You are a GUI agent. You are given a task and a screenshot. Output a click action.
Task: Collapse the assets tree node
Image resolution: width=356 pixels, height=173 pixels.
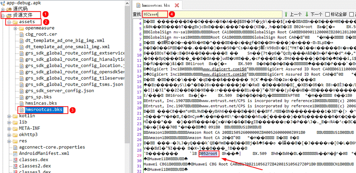tap(9, 22)
